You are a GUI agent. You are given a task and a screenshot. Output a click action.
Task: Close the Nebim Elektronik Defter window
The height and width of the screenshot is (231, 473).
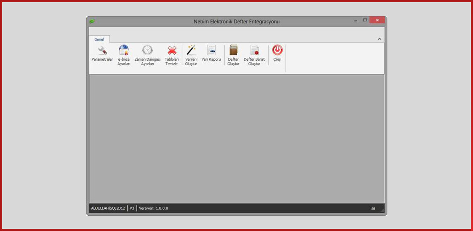coord(377,20)
